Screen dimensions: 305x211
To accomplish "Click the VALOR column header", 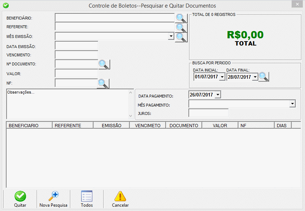I will 220,125.
